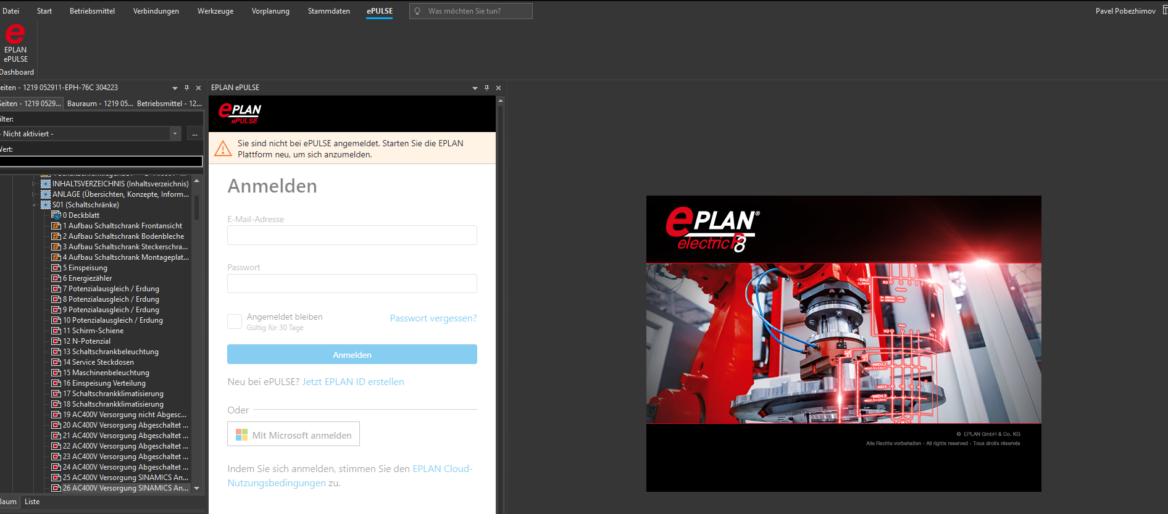The height and width of the screenshot is (514, 1168).
Task: Select page 26 AC400V Versorgung SINAMICS
Action: pyautogui.click(x=126, y=488)
